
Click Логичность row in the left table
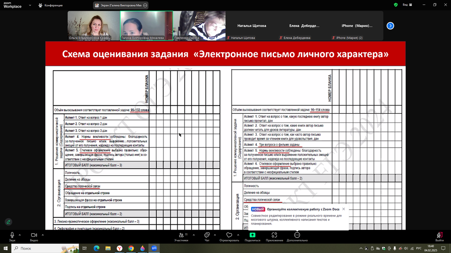point(107,173)
